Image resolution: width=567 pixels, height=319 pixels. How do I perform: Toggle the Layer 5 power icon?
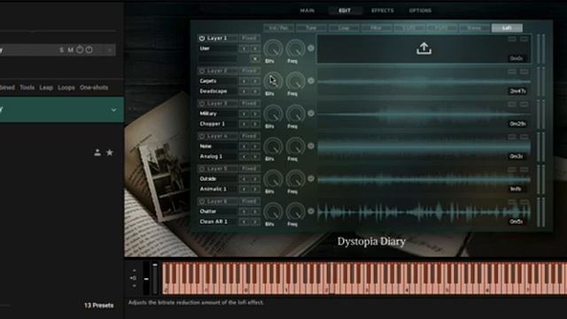coord(202,168)
